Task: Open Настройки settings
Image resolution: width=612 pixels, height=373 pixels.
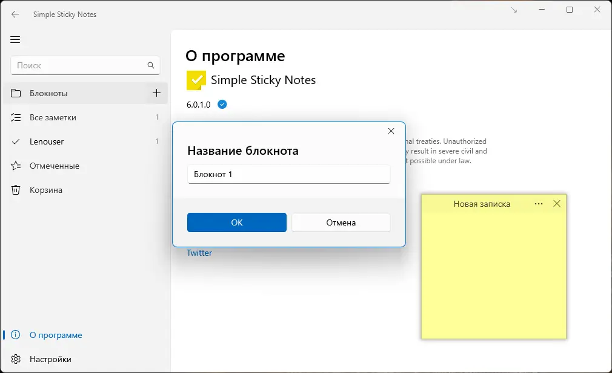Action: [85, 359]
